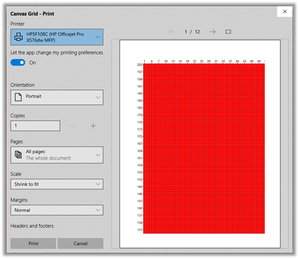Decrease copies with the minus icon
299x259 pixels.
72,126
